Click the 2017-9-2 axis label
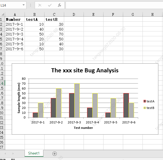This screenshot has height=160, width=163. pos(56,122)
